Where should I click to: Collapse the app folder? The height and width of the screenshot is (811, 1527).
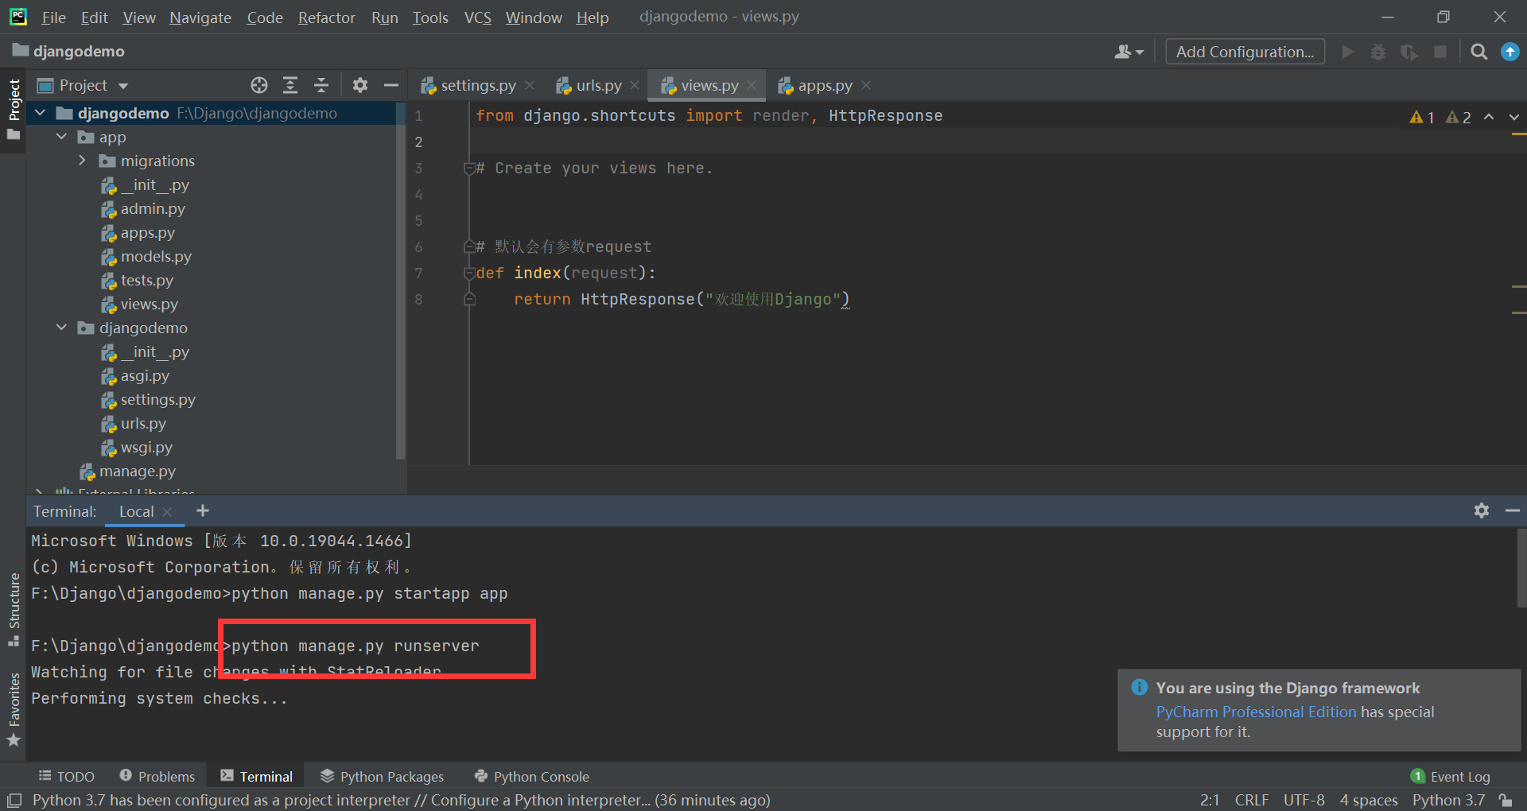62,137
